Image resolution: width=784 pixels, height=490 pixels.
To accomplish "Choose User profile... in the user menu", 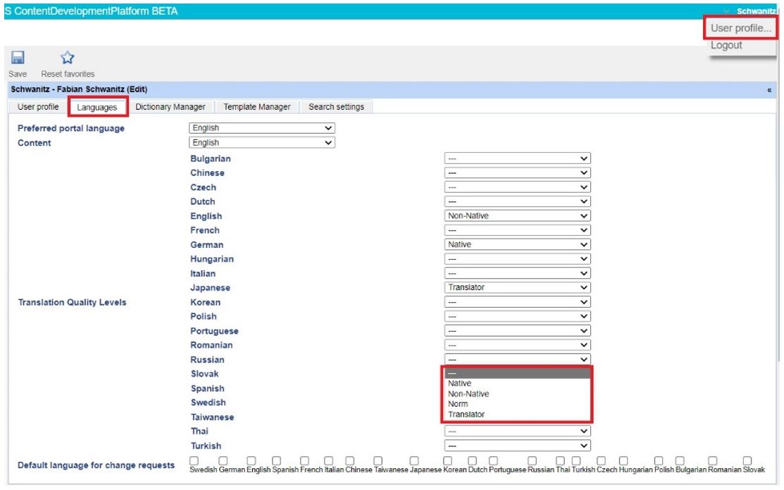I will 741,28.
